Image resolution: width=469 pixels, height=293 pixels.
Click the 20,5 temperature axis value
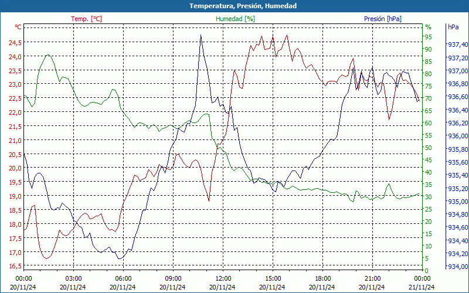[x=15, y=154]
